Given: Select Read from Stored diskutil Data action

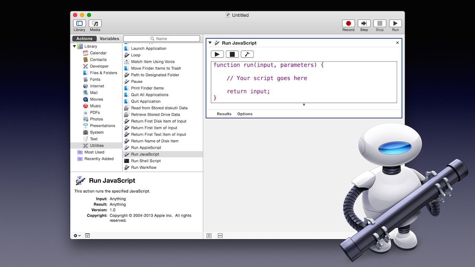Looking at the screenshot, I should (159, 108).
